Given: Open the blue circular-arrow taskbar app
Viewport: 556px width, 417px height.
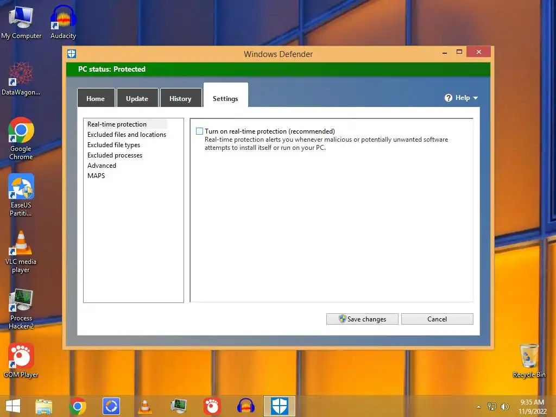Looking at the screenshot, I should pos(111,406).
